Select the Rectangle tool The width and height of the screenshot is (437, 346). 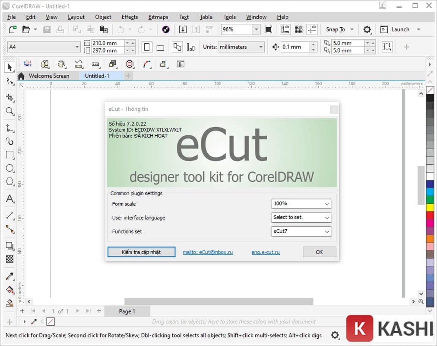pyautogui.click(x=9, y=155)
